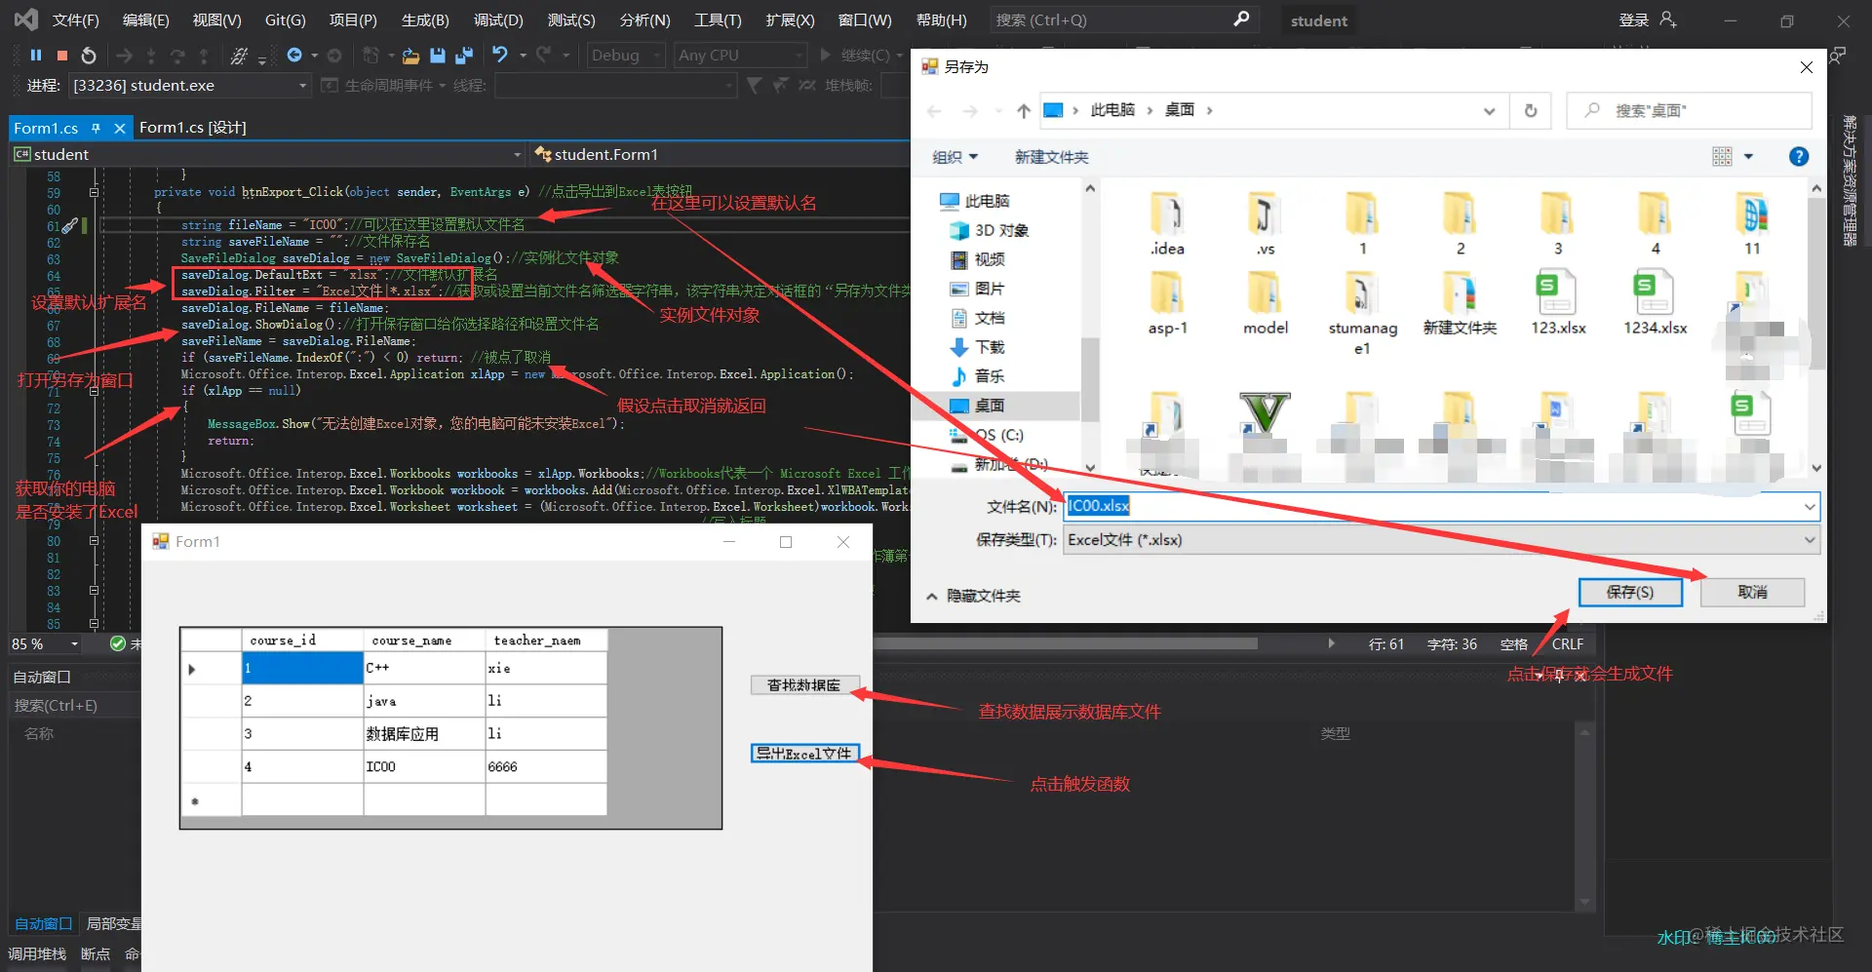Expand the file name history dropdown
The image size is (1872, 972).
[1810, 506]
